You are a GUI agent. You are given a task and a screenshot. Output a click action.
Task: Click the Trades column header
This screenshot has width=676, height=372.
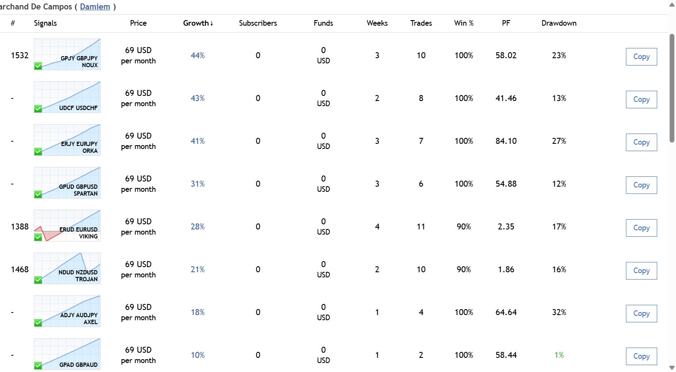coord(421,23)
